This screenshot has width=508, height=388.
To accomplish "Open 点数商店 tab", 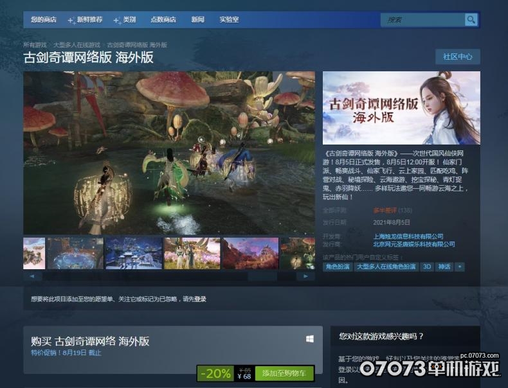I will (163, 19).
